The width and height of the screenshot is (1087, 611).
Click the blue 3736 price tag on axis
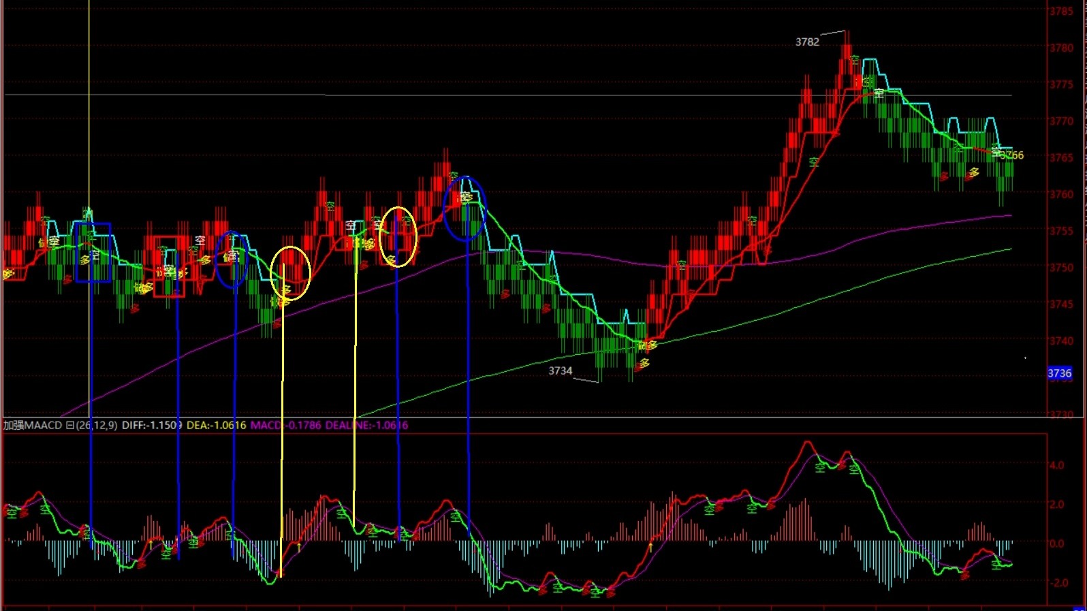pyautogui.click(x=1060, y=373)
